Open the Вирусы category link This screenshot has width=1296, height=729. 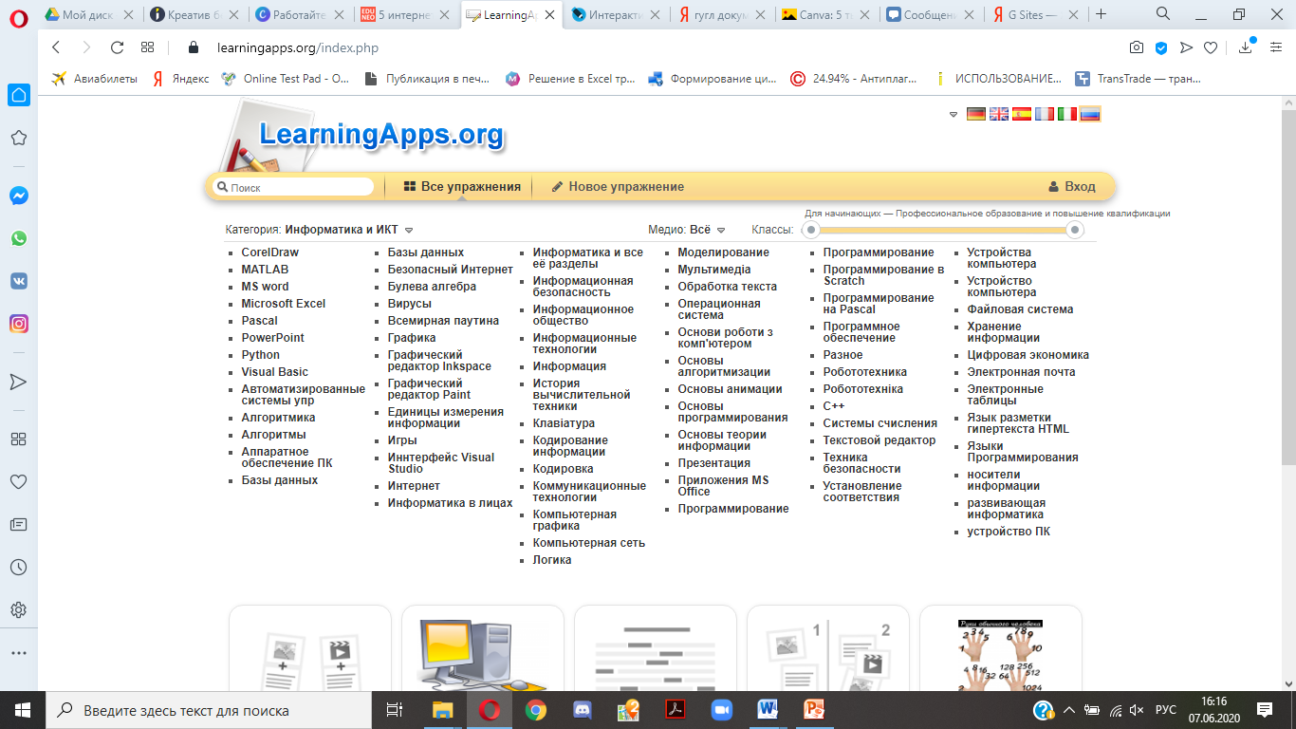[x=409, y=304]
